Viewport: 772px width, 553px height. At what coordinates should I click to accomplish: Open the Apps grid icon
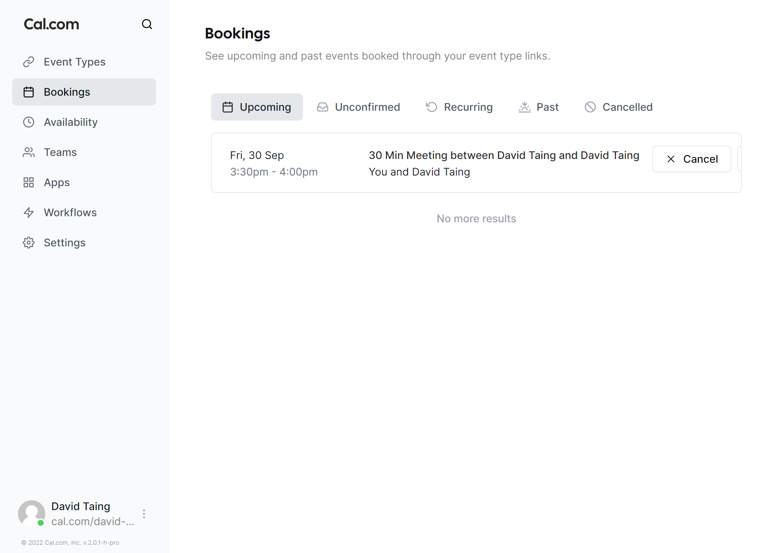[29, 182]
